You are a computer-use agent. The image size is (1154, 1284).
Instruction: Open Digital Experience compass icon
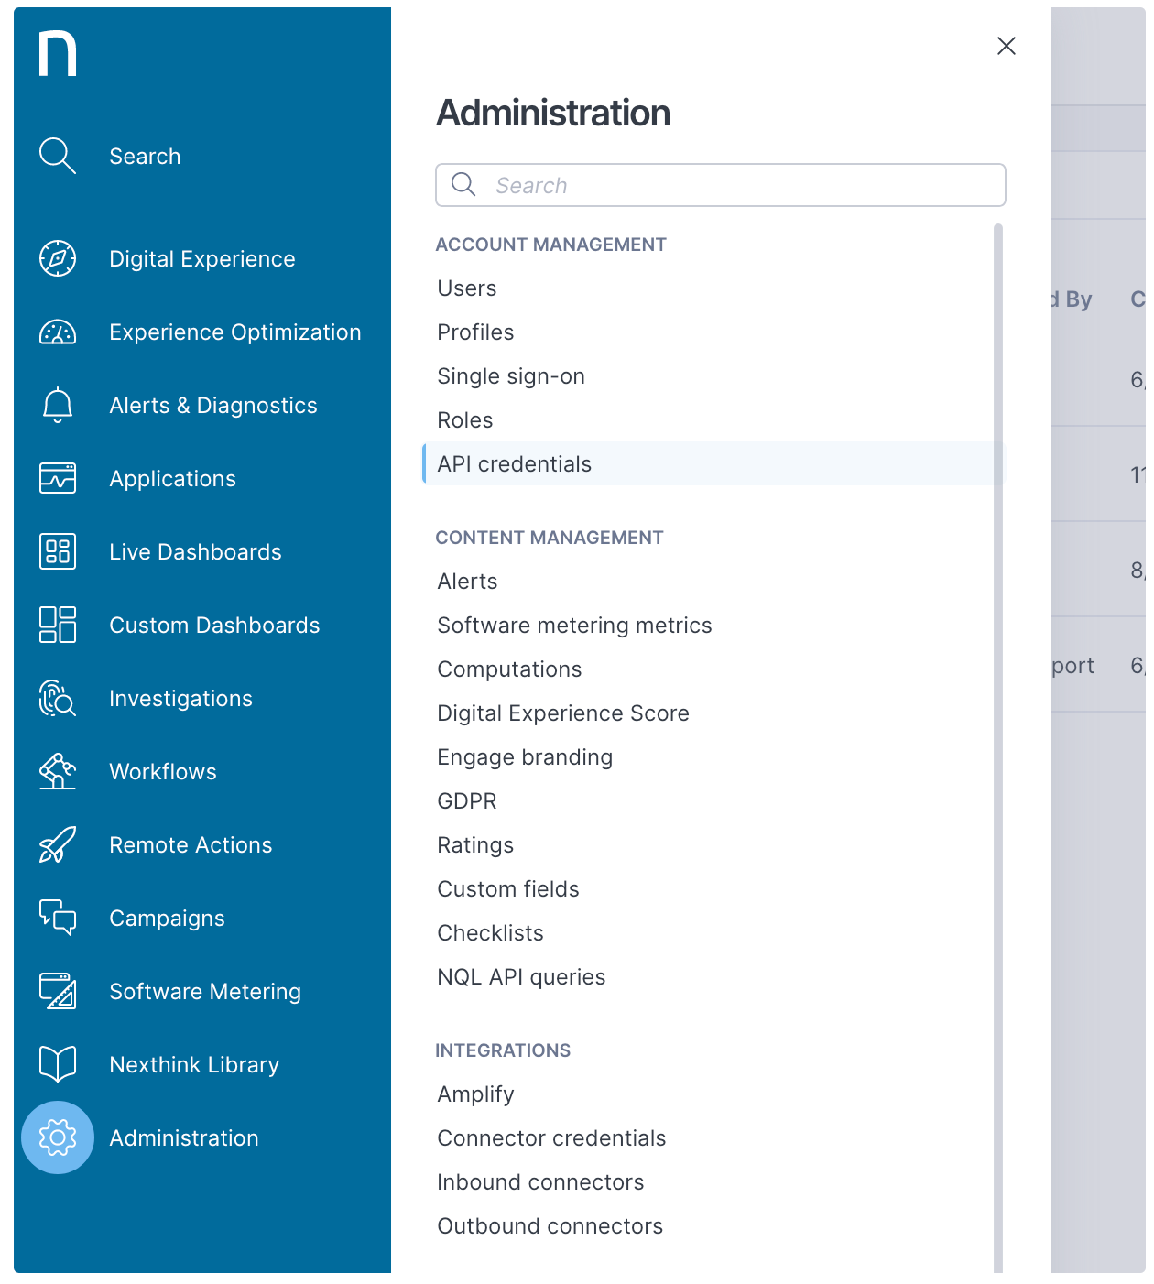click(x=57, y=258)
